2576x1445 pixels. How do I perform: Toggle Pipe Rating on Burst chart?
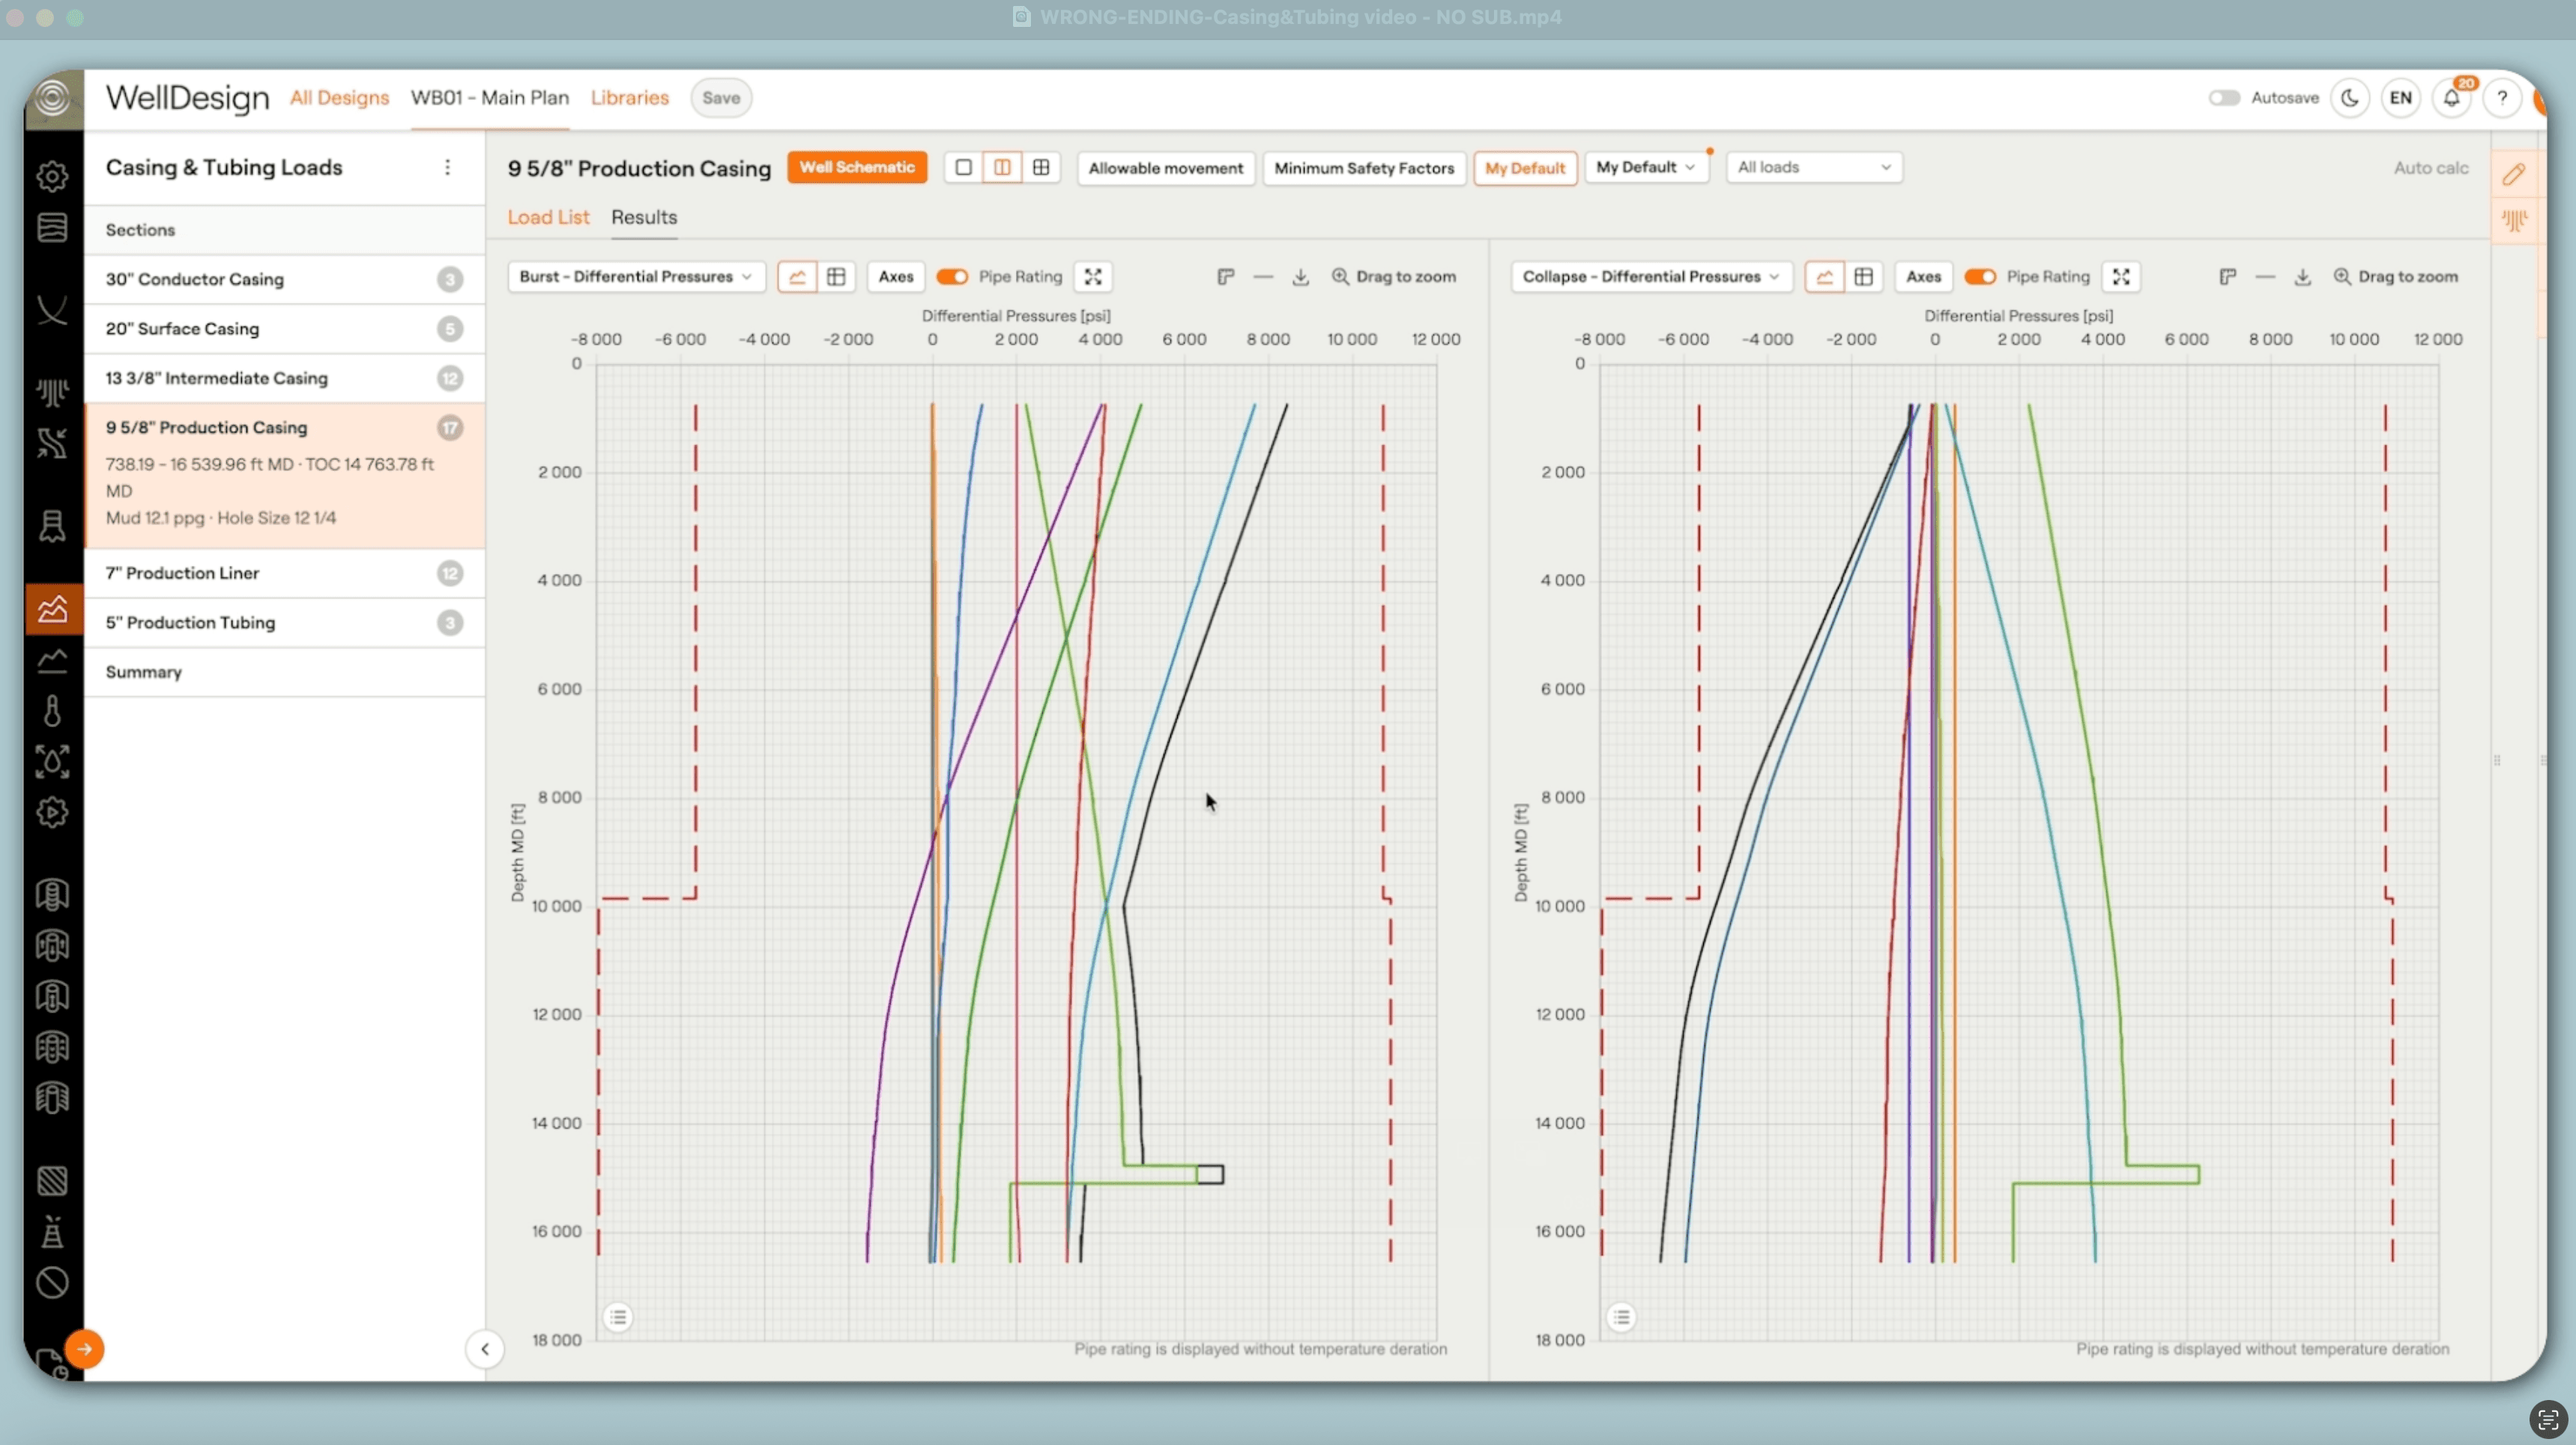(x=952, y=277)
